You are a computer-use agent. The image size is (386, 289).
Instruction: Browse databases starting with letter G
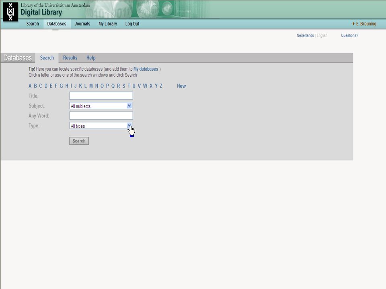pyautogui.click(x=61, y=86)
